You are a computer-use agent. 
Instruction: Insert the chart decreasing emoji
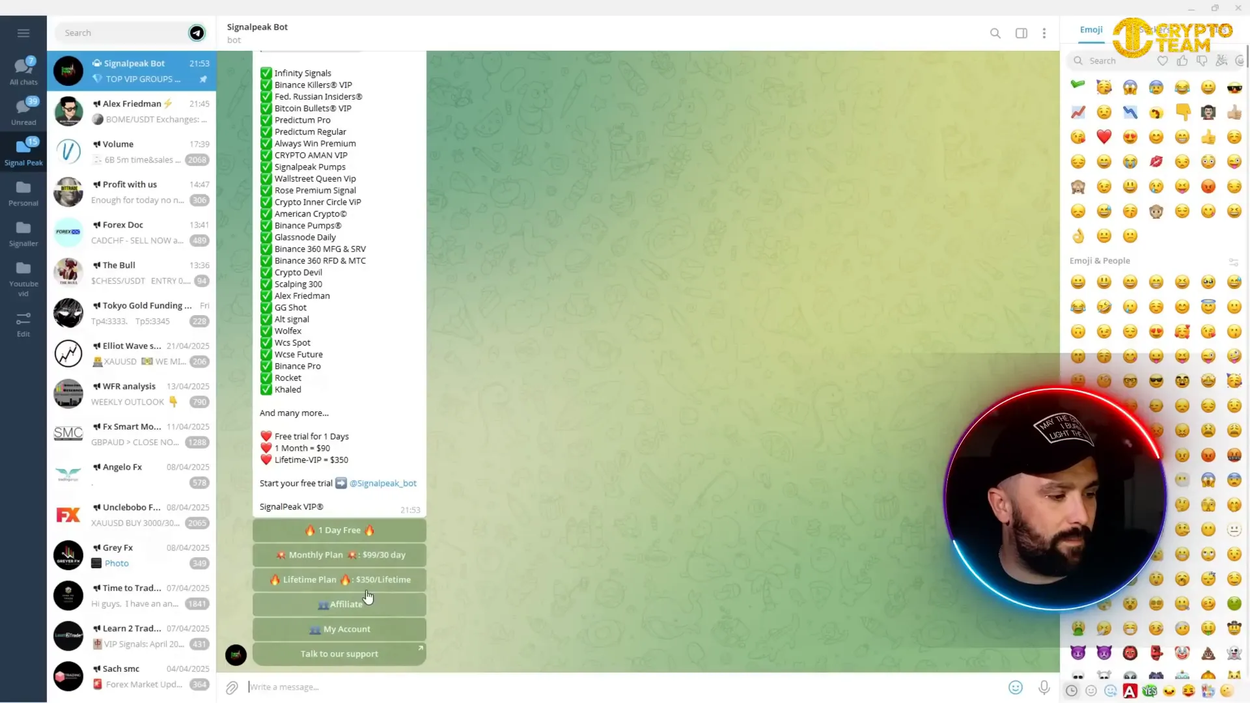coord(1130,112)
